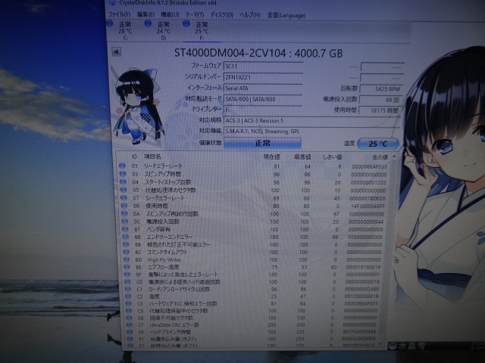Click status icon for B8 エンドツーエンドエラー
The image size is (485, 363).
125,237
